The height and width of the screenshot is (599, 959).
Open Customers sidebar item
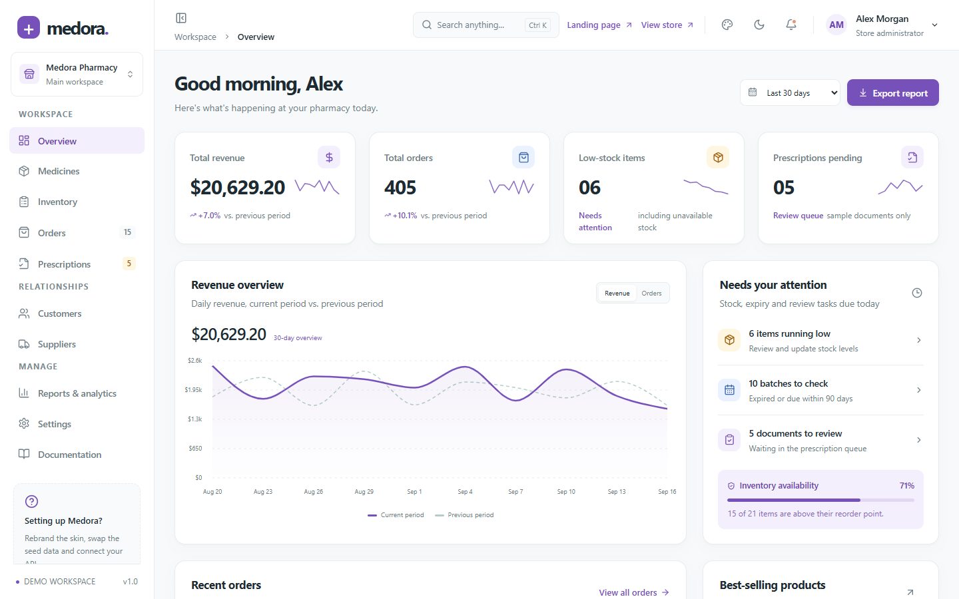point(77,313)
